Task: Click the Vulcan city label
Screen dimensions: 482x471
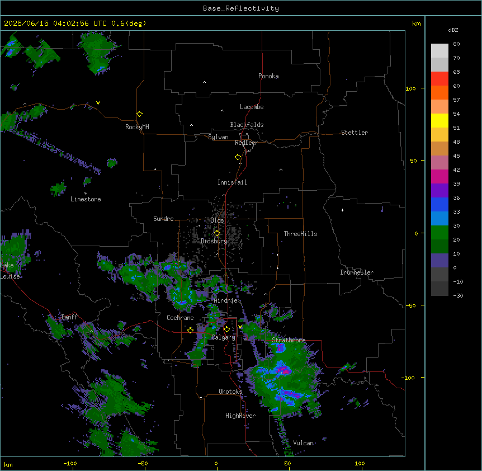Action: [x=304, y=443]
